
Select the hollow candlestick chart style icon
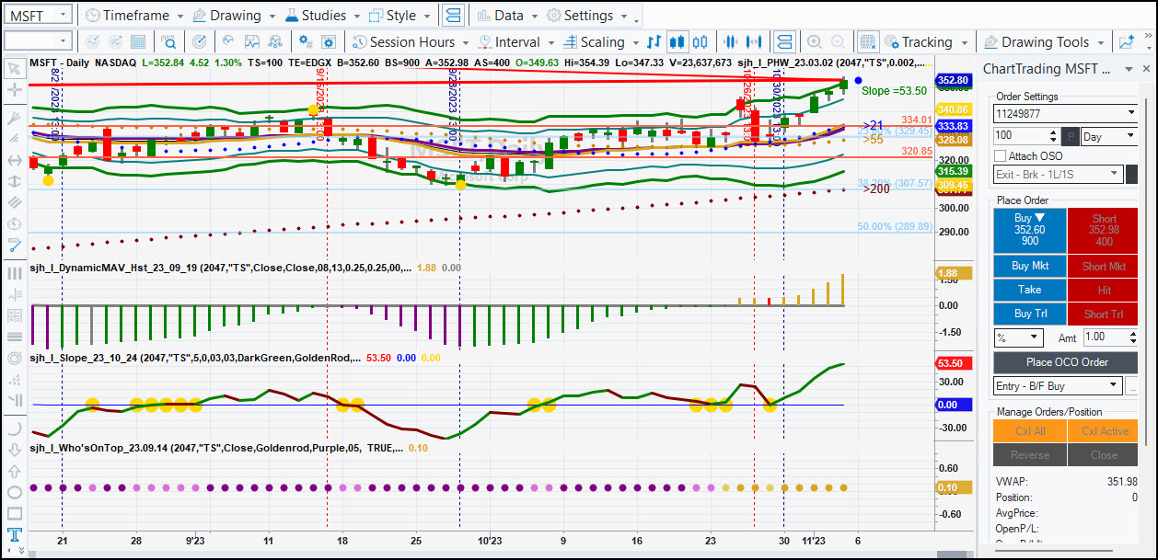tap(701, 42)
